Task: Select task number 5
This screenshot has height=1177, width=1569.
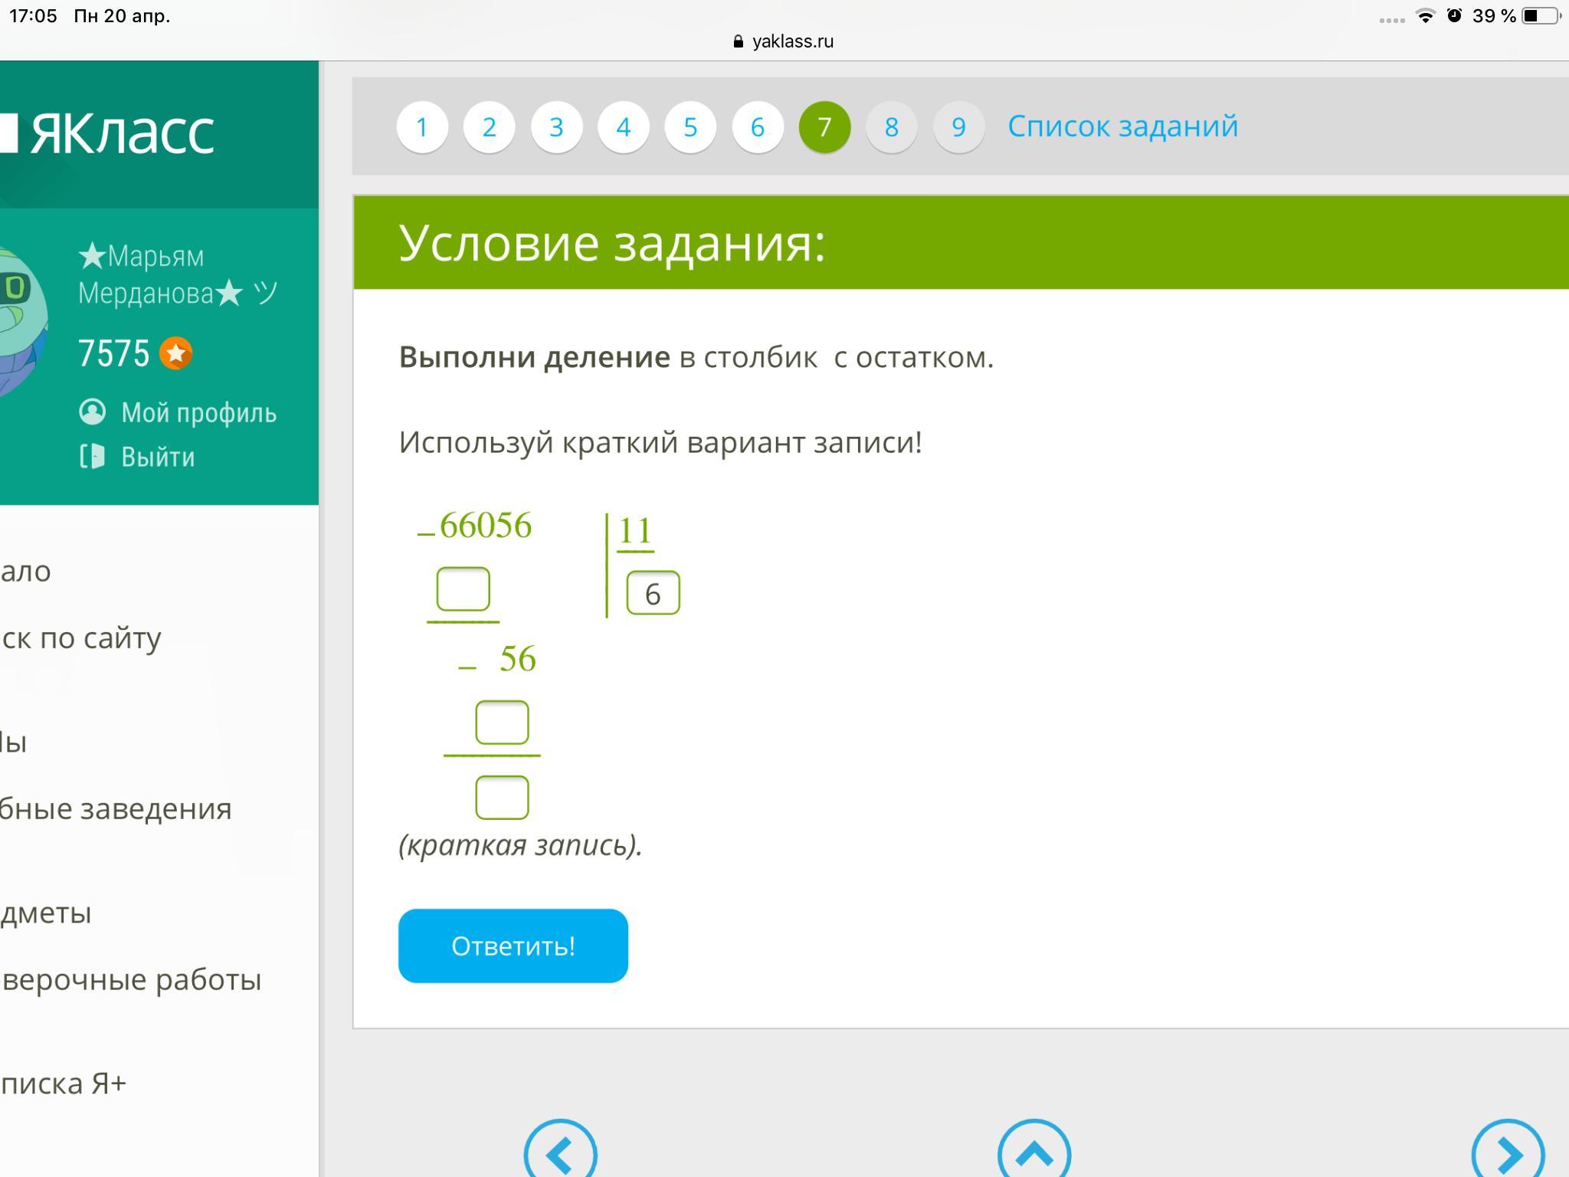Action: (690, 127)
